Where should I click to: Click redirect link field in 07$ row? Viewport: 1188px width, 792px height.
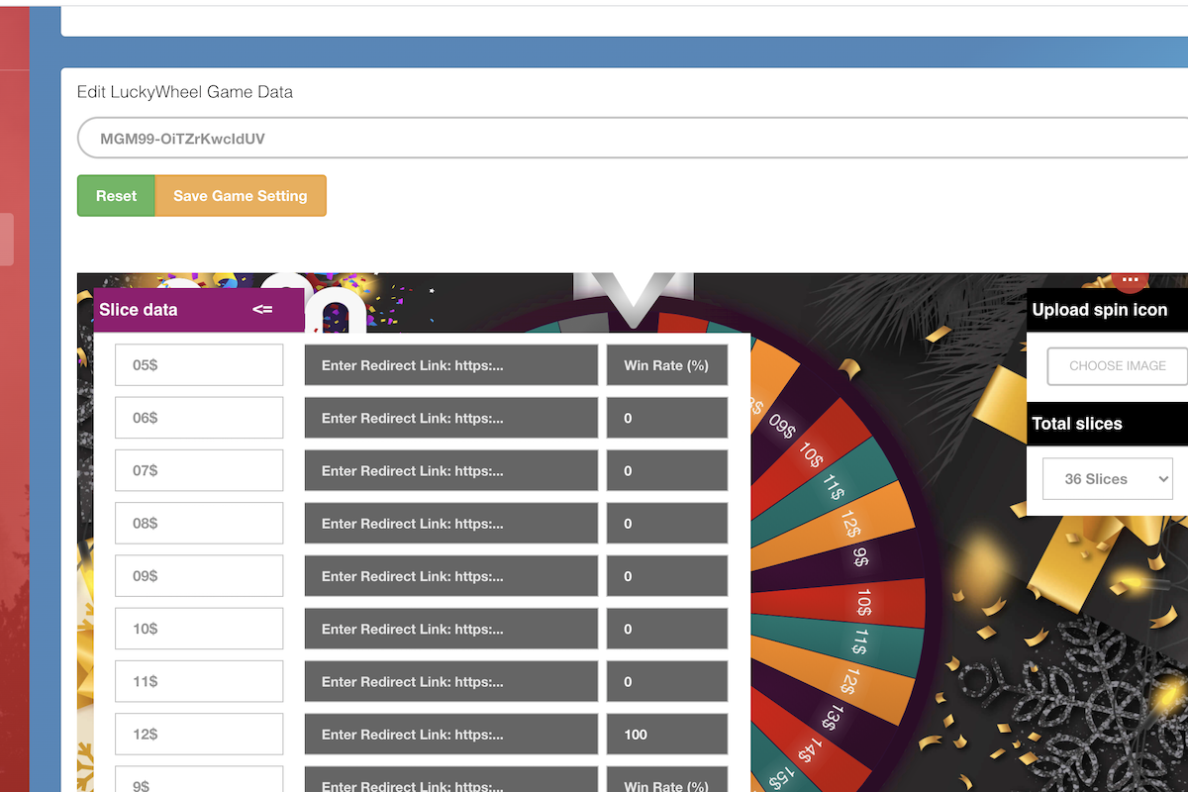point(451,470)
